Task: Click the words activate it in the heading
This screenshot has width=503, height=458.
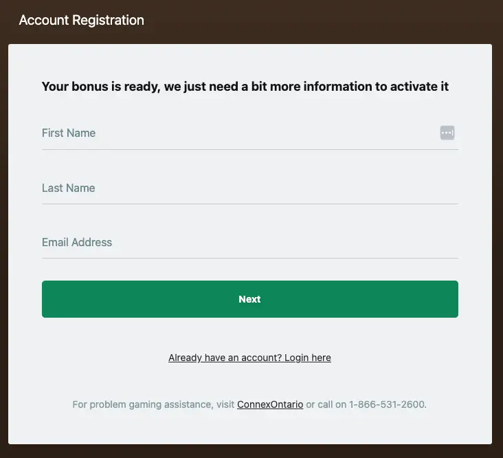Action: point(419,87)
